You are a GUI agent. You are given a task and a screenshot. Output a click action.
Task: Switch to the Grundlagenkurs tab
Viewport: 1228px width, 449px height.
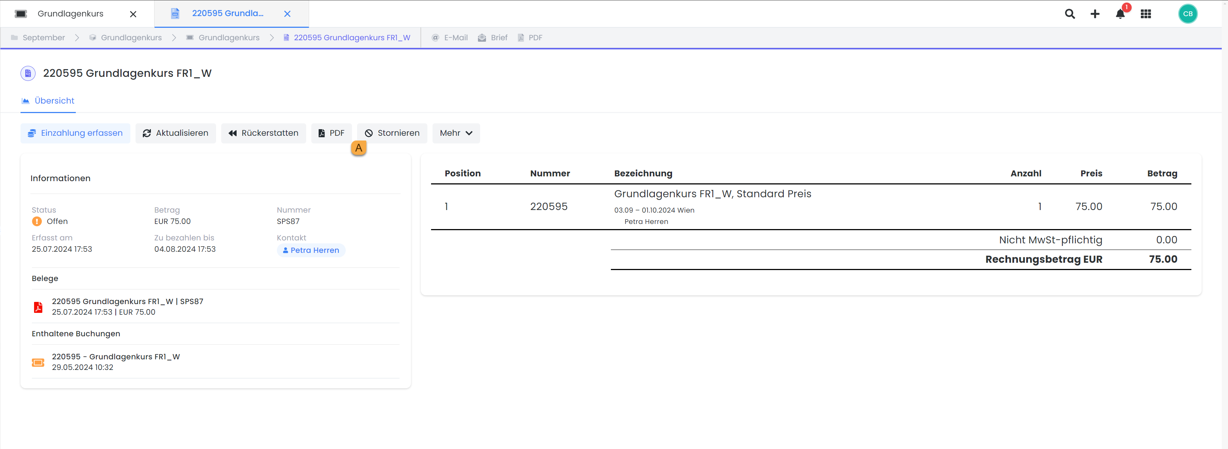71,14
